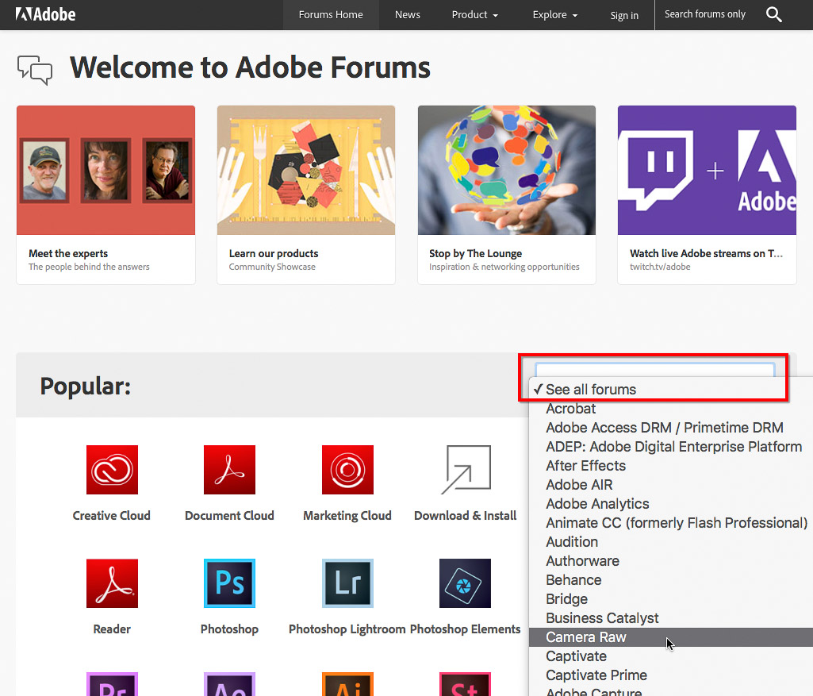Open the Document Cloud forum icon
This screenshot has height=696, width=813.
pos(230,470)
